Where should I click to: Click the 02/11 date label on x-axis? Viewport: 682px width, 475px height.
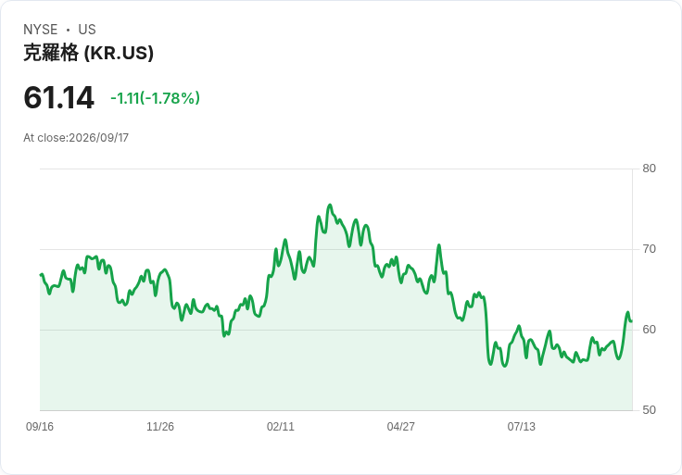pyautogui.click(x=281, y=427)
